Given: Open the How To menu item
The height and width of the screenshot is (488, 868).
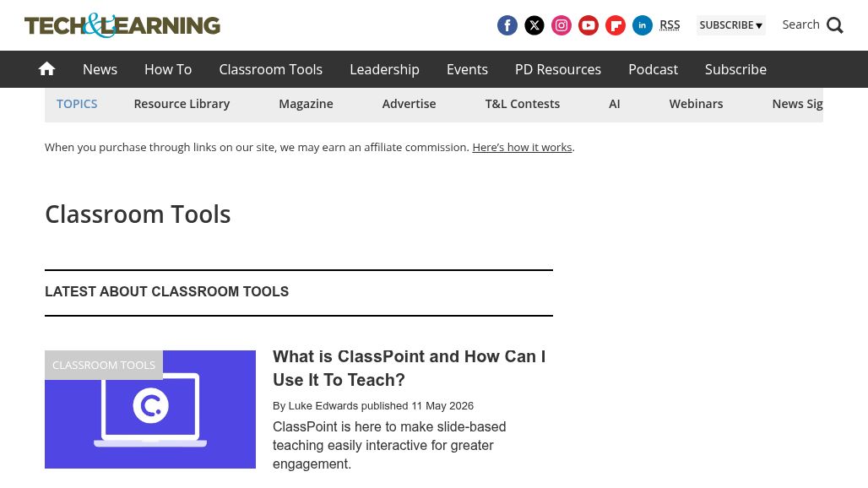Looking at the screenshot, I should [168, 69].
